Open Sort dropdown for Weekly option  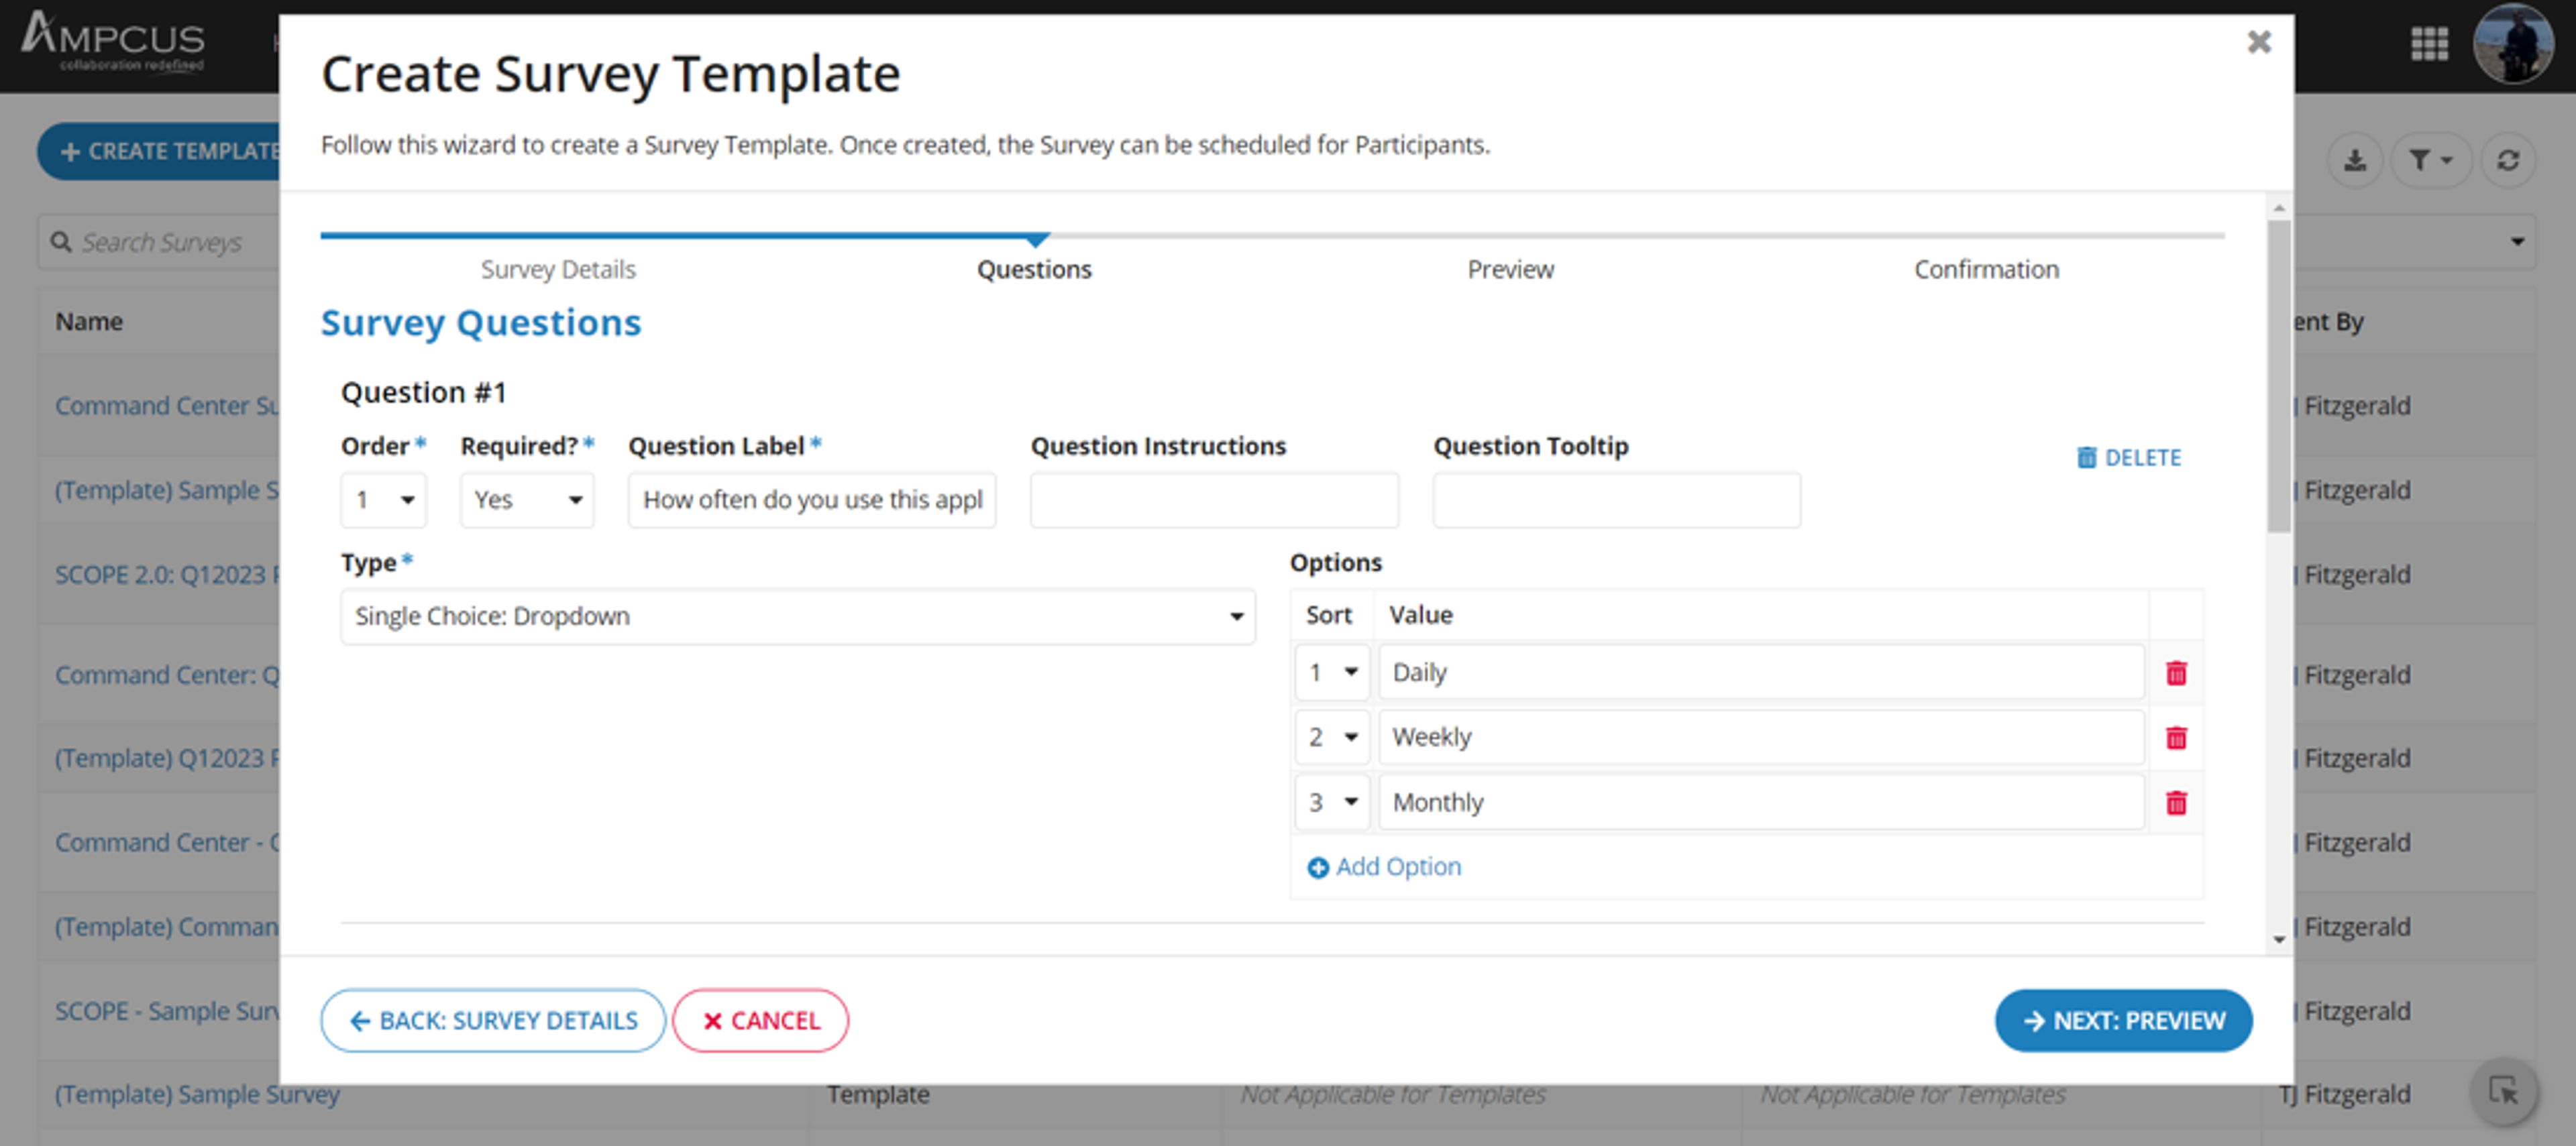coord(1332,738)
